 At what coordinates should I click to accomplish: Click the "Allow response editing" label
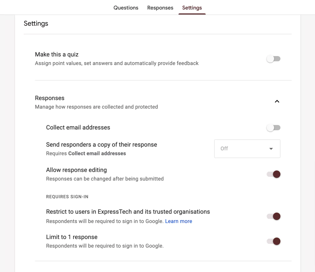76,170
